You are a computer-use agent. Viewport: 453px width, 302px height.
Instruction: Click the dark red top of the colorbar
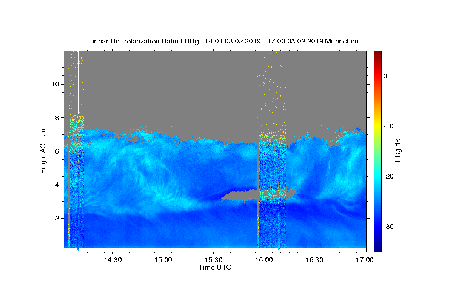tap(377, 54)
